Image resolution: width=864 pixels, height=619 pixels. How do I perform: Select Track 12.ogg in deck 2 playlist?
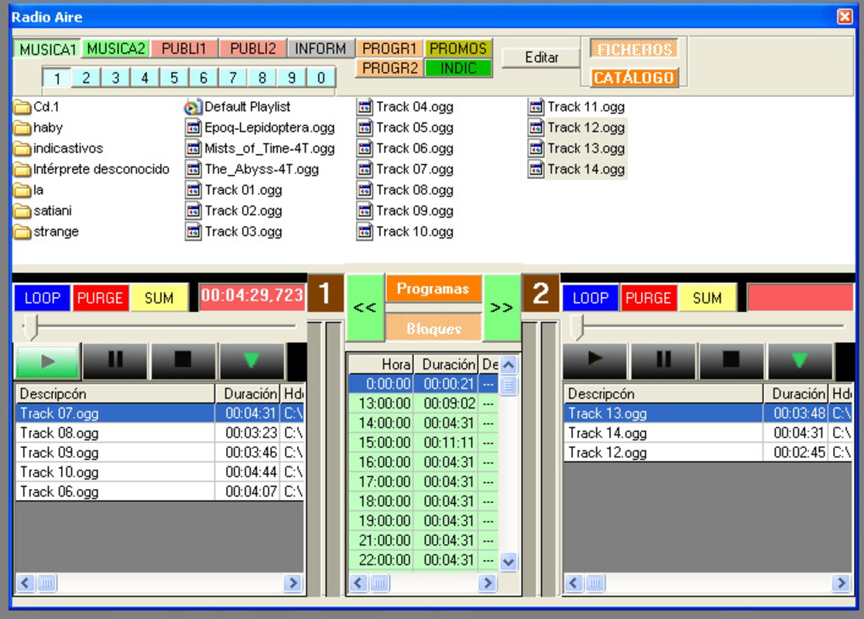click(x=708, y=453)
